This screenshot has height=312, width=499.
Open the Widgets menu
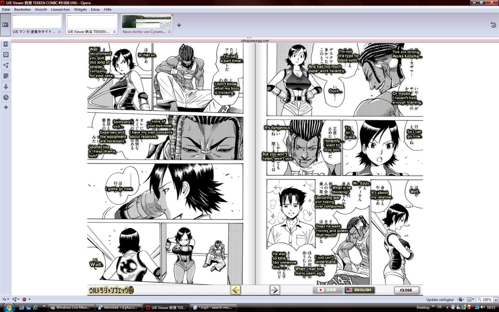[x=80, y=9]
